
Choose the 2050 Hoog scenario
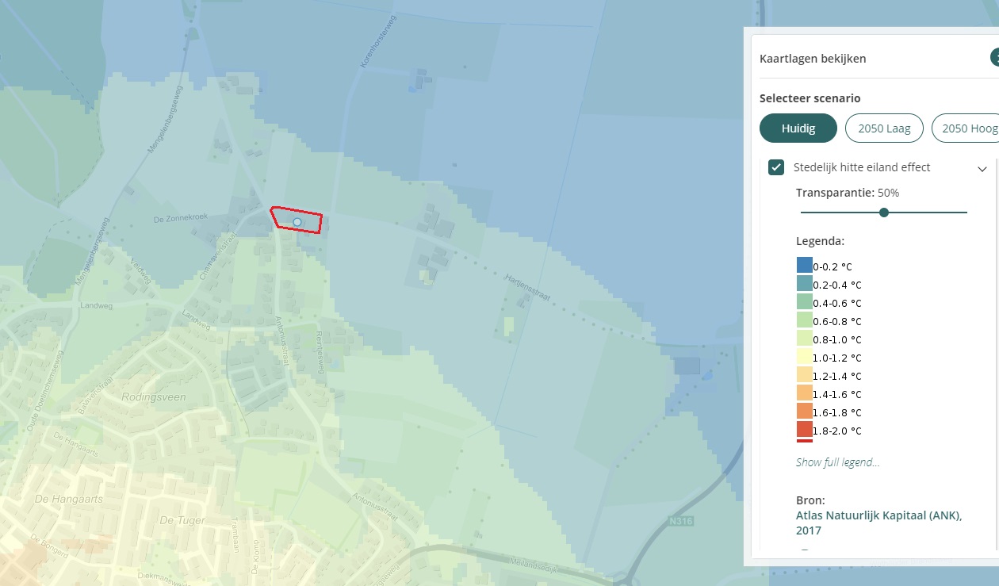[967, 128]
